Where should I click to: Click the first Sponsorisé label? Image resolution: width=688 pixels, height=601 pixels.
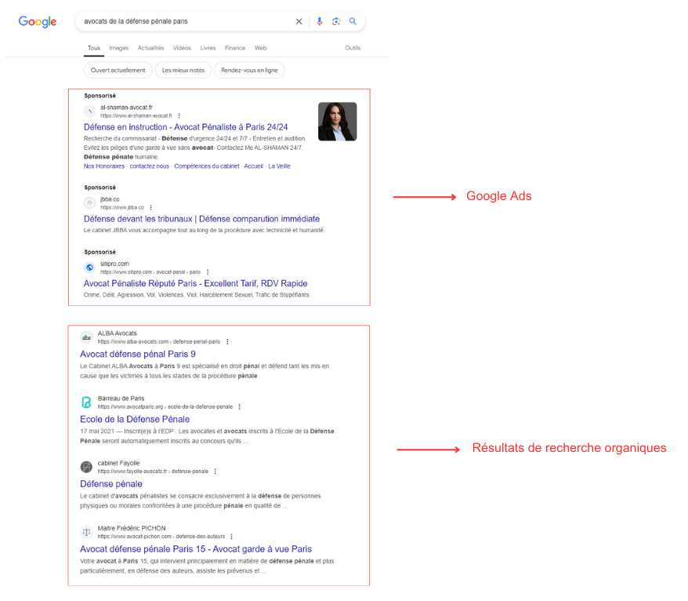click(100, 96)
